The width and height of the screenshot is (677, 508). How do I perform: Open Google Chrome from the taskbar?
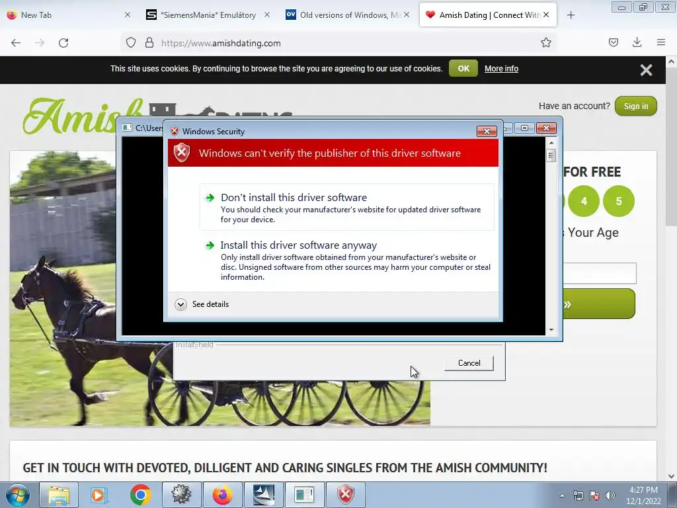pyautogui.click(x=140, y=495)
